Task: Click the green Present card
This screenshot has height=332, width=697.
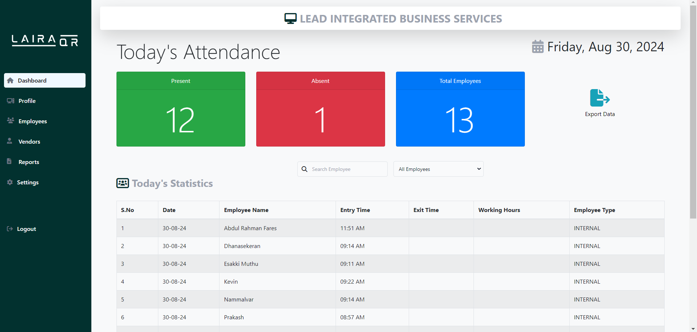Action: [x=181, y=109]
